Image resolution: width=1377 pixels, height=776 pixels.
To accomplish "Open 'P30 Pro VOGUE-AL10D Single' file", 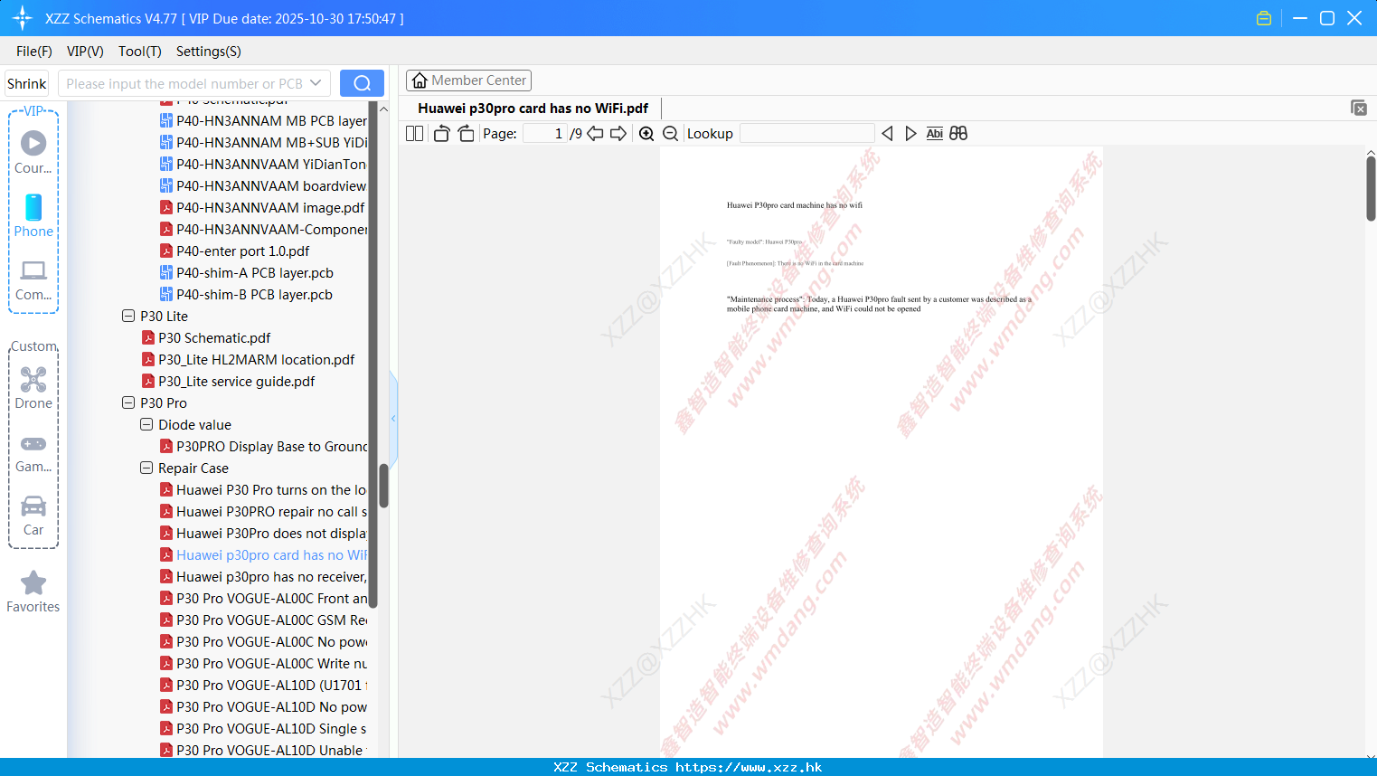I will tap(263, 729).
